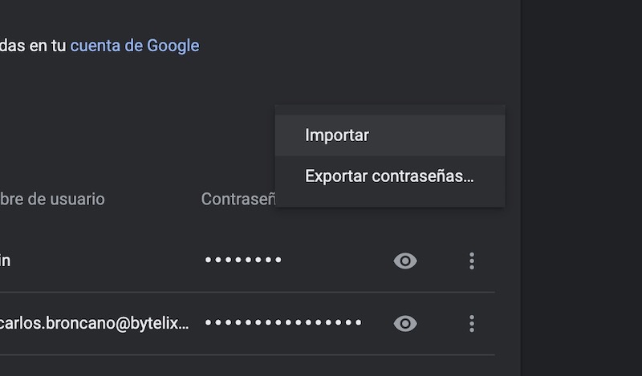Click blank space right of Importar in menu
Screen dimensions: 642x376
click(x=441, y=135)
